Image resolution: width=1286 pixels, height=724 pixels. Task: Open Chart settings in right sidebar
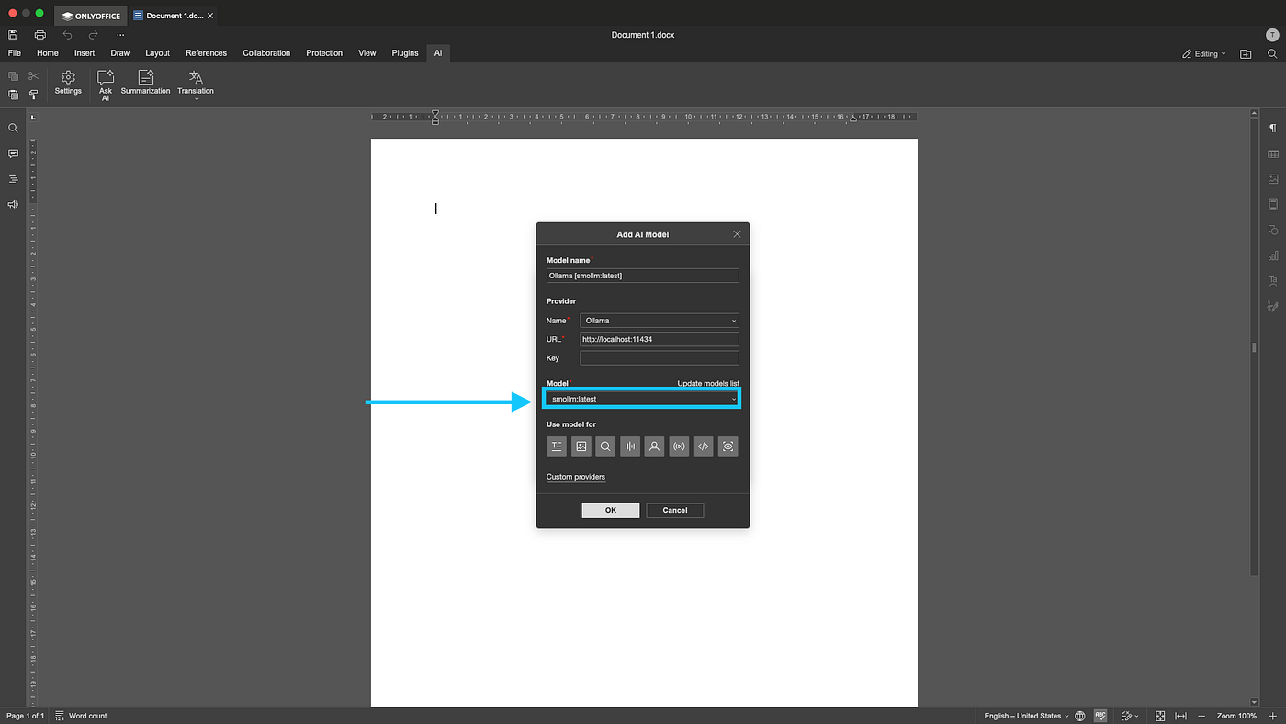coord(1273,255)
